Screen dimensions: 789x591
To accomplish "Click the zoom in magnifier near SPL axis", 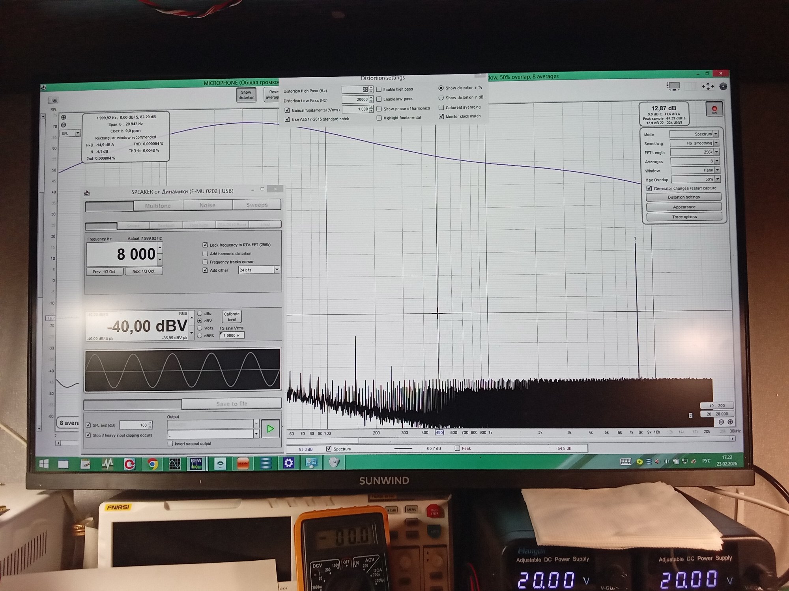I will (64, 117).
